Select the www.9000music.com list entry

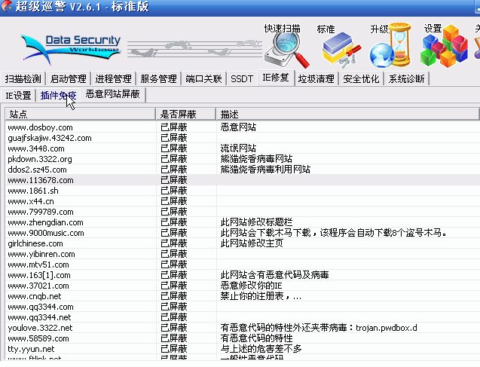pyautogui.click(x=45, y=233)
